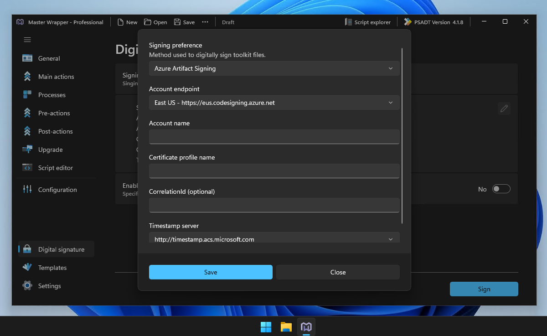Open the Signing preference dropdown
547x336 pixels.
[x=274, y=68]
